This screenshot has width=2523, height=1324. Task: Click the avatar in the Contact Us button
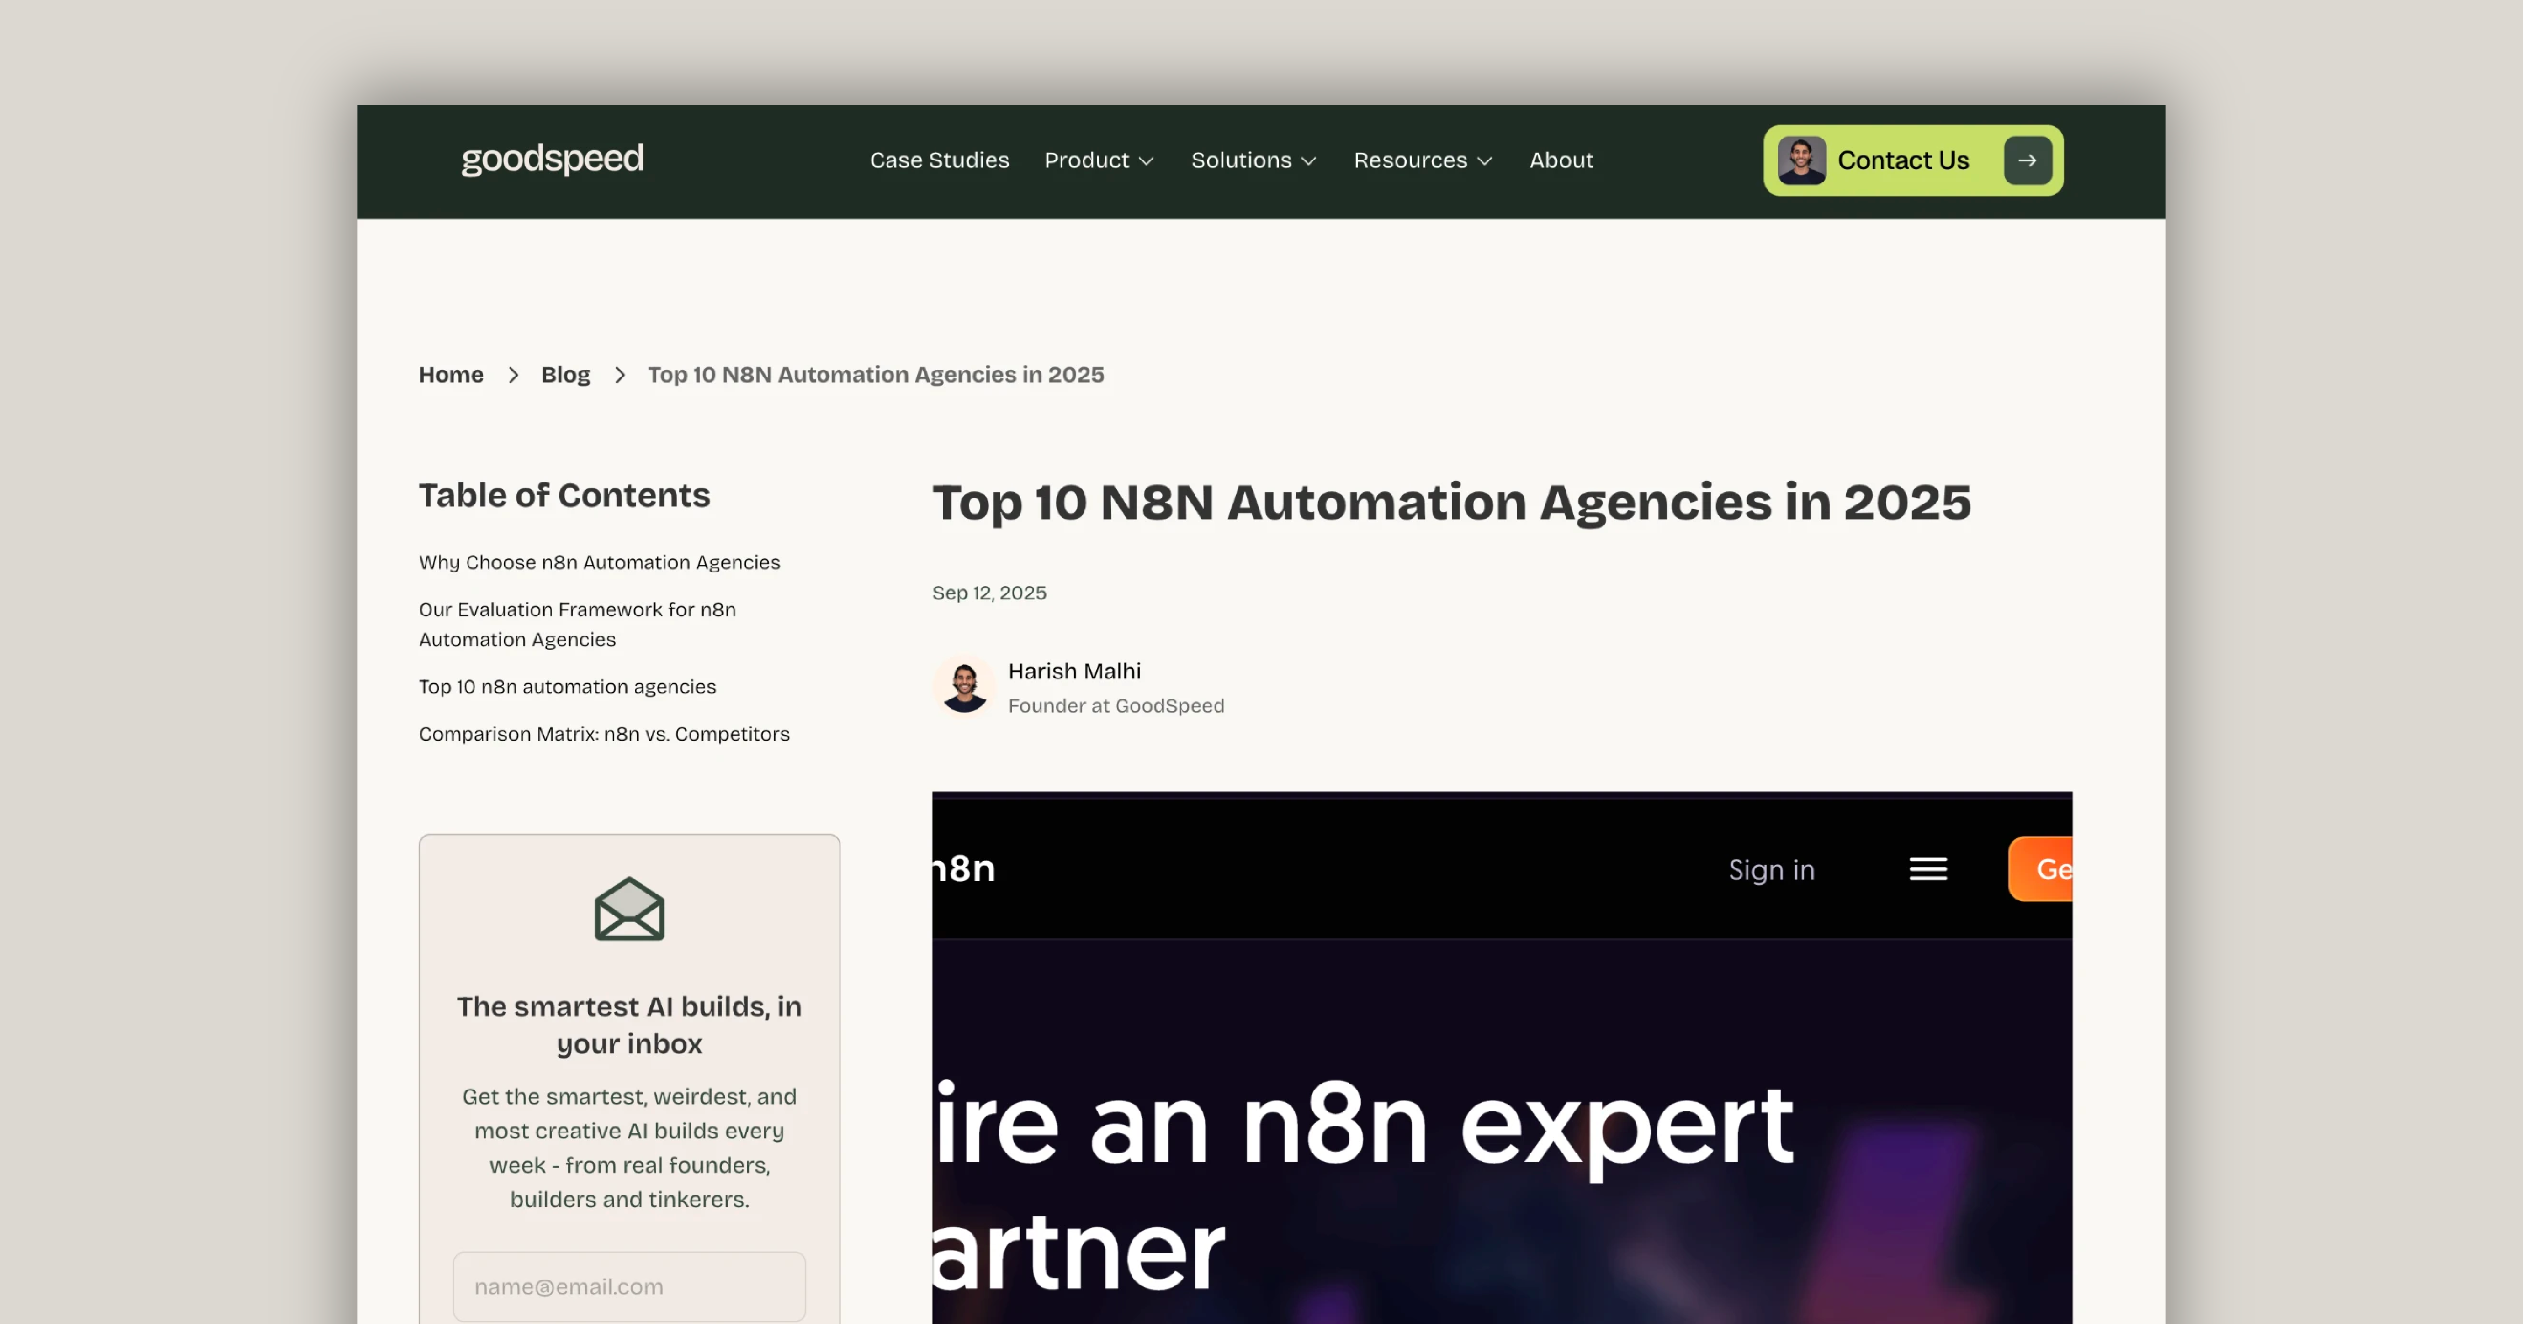(x=1801, y=160)
